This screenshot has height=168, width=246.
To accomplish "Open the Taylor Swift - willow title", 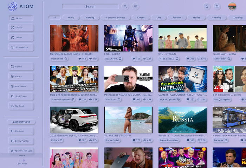I will pos(224,54).
